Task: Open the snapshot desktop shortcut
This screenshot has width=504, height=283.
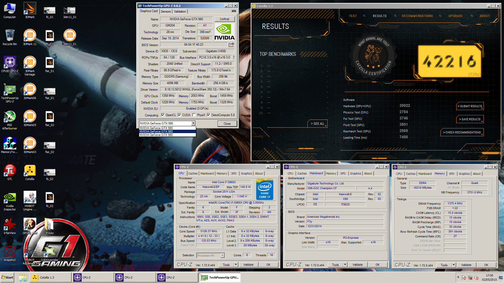Action: pyautogui.click(x=10, y=253)
